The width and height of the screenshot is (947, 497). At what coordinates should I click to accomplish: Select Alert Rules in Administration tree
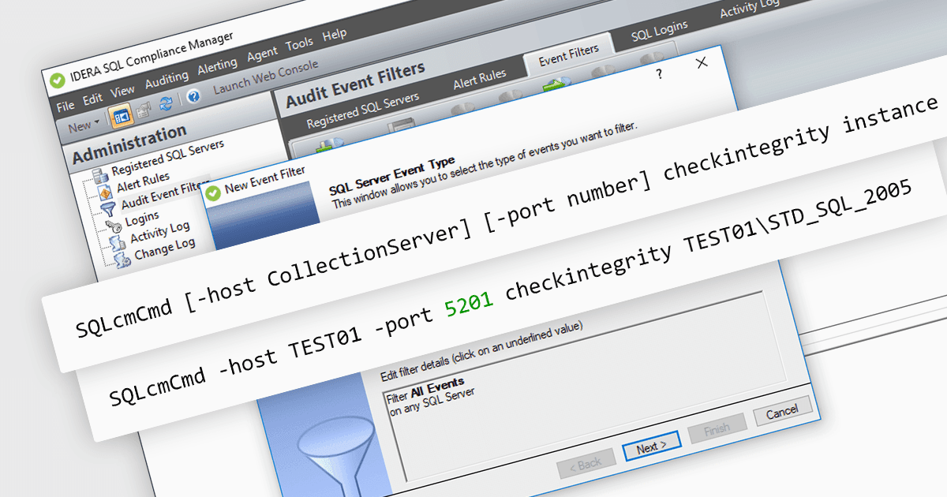[x=144, y=182]
